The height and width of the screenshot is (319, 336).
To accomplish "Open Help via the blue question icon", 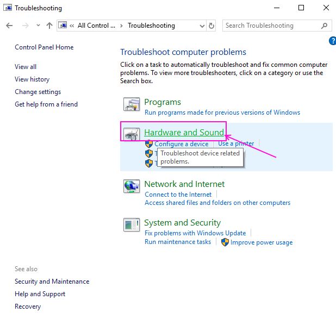I will [333, 41].
